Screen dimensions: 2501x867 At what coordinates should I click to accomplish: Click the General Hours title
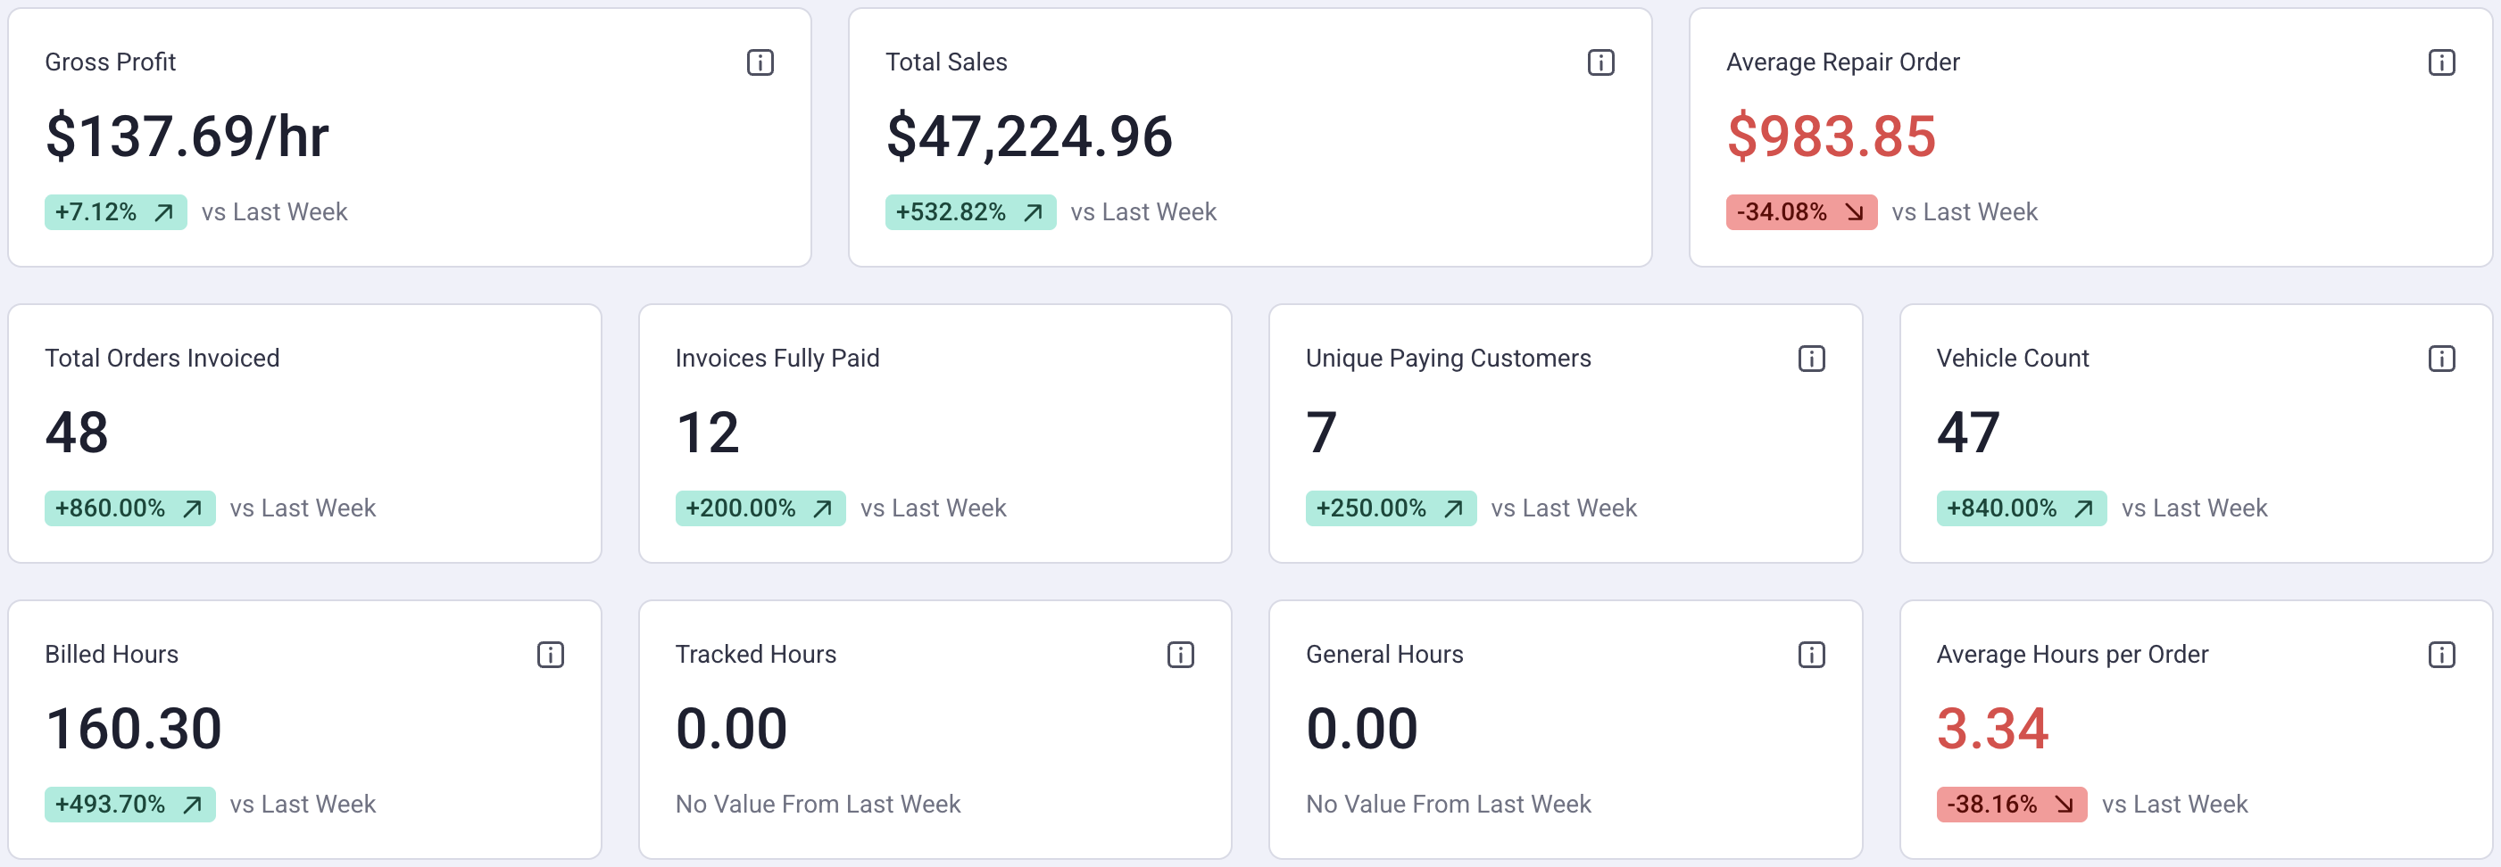point(1384,654)
